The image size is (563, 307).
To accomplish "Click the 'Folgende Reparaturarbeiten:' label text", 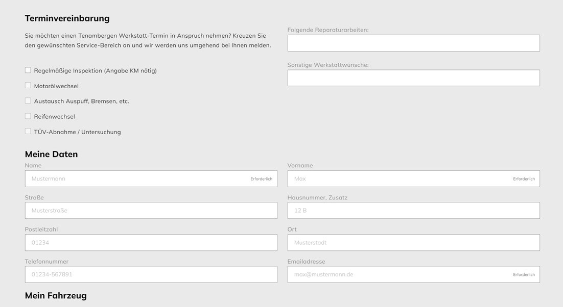I will click(x=327, y=30).
